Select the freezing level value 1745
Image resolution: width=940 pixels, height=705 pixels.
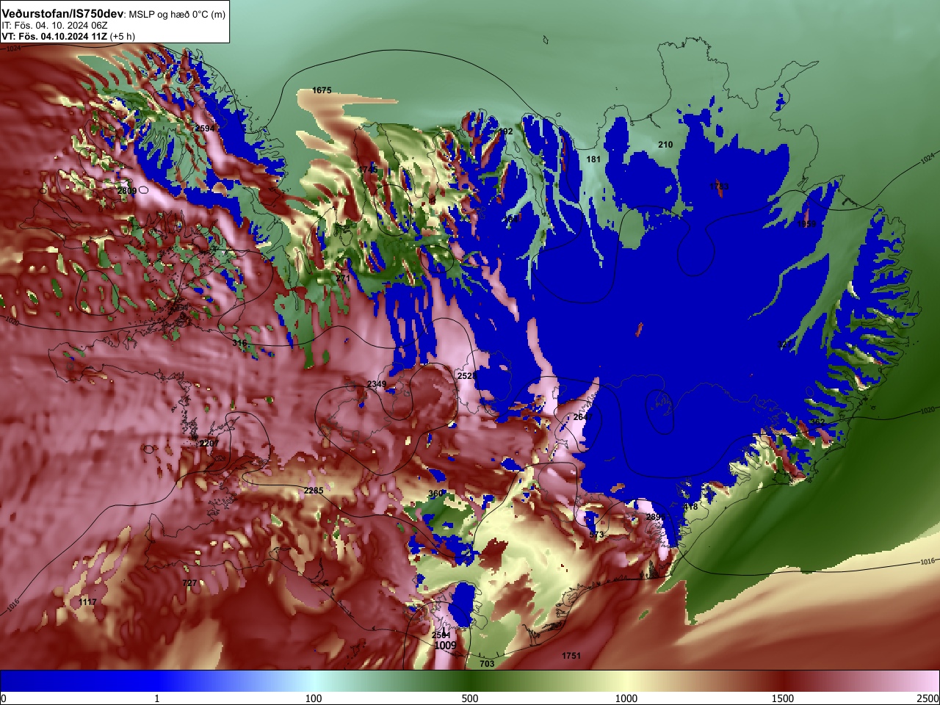click(368, 170)
